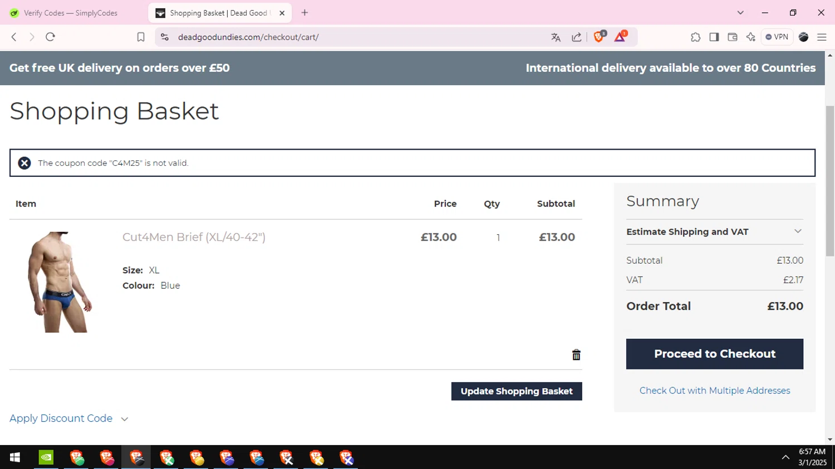Switch to the Verify Codes — SimplyCodes tab
This screenshot has height=469, width=835.
(71, 13)
